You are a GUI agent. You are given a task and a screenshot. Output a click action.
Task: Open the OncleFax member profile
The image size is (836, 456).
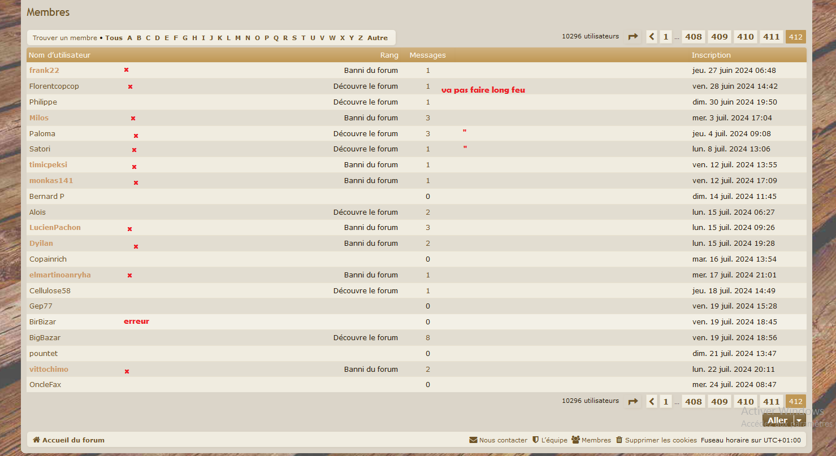coord(45,385)
